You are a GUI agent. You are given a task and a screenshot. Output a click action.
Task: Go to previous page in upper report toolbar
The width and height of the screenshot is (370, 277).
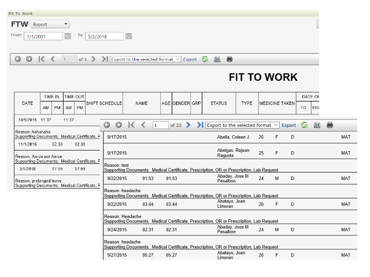point(53,59)
